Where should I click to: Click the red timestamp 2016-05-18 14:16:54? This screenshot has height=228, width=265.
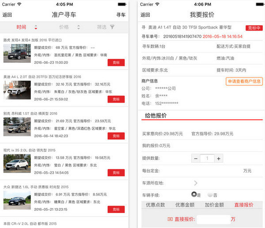tap(223, 37)
